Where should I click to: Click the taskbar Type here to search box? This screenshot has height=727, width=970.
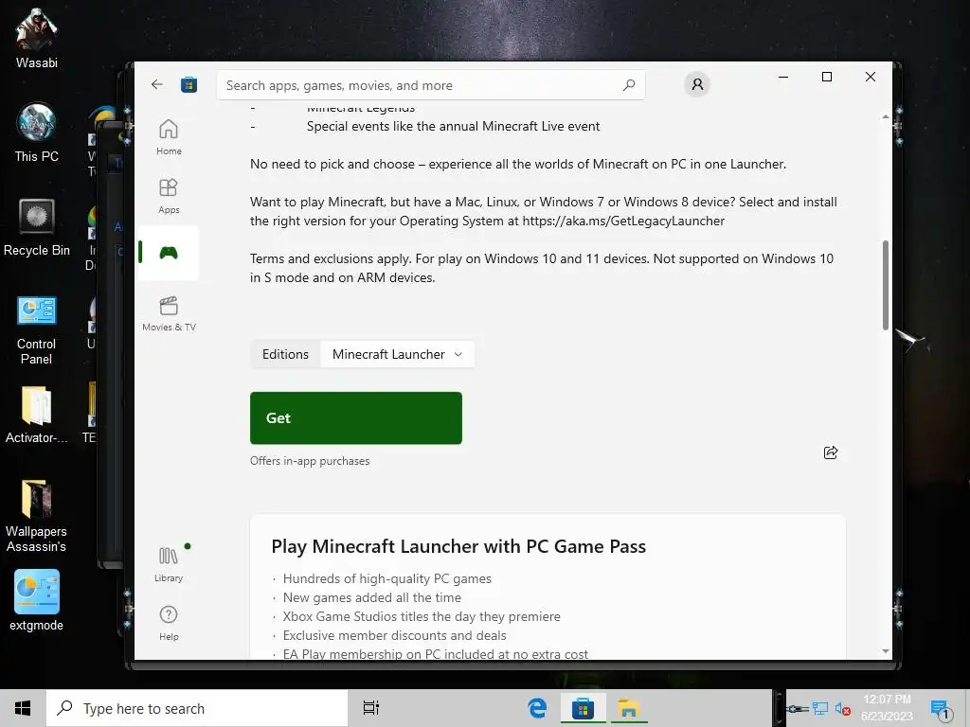coord(197,708)
